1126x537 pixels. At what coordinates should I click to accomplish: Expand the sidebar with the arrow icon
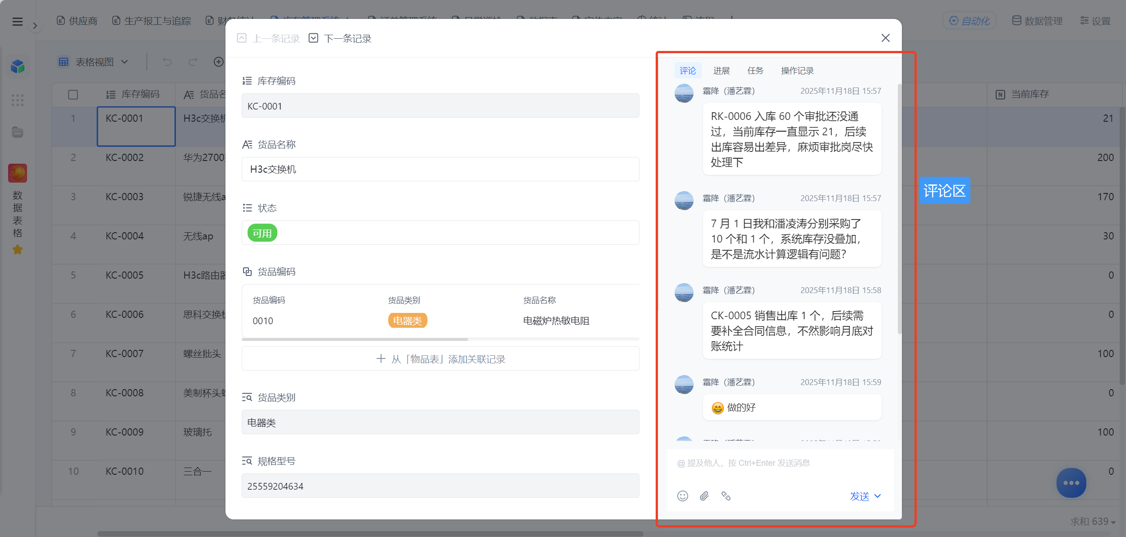point(35,26)
